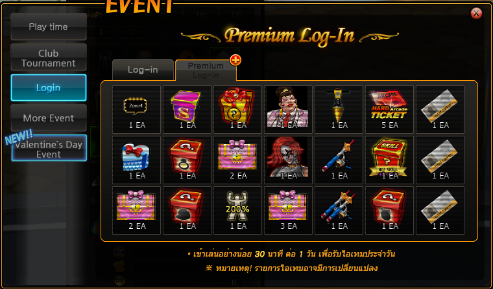Select the All Skill red box reward
The width and height of the screenshot is (493, 289).
click(389, 160)
